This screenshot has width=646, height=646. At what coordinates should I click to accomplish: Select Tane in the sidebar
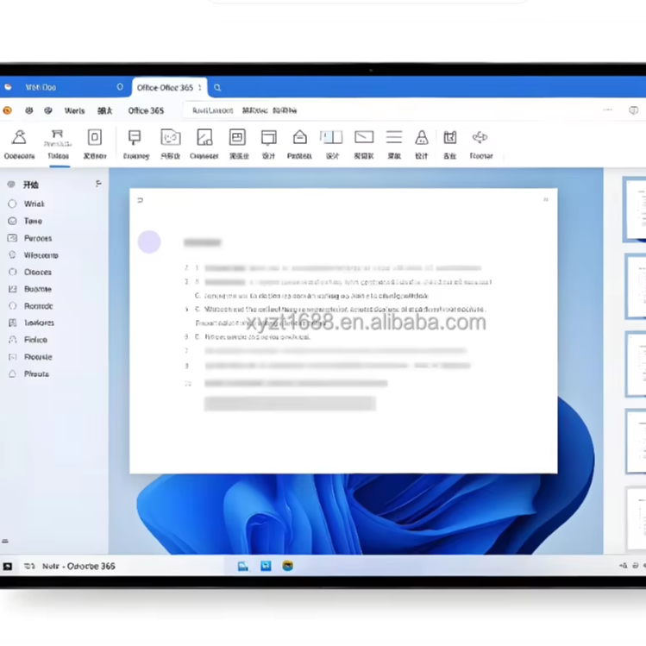tap(33, 222)
